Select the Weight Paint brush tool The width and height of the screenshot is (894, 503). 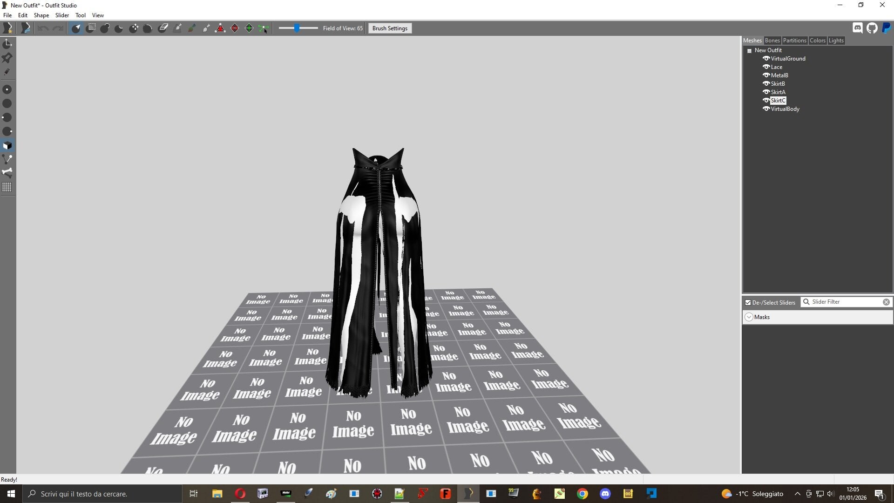click(177, 28)
